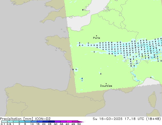Viewport: 162px width, 125px height.
Task: Pick the 5–10 mm legend swatch
Action: [28, 122]
